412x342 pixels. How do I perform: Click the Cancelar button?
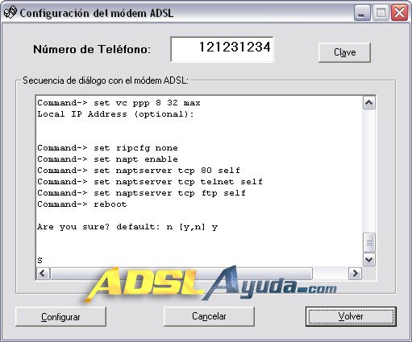point(209,316)
